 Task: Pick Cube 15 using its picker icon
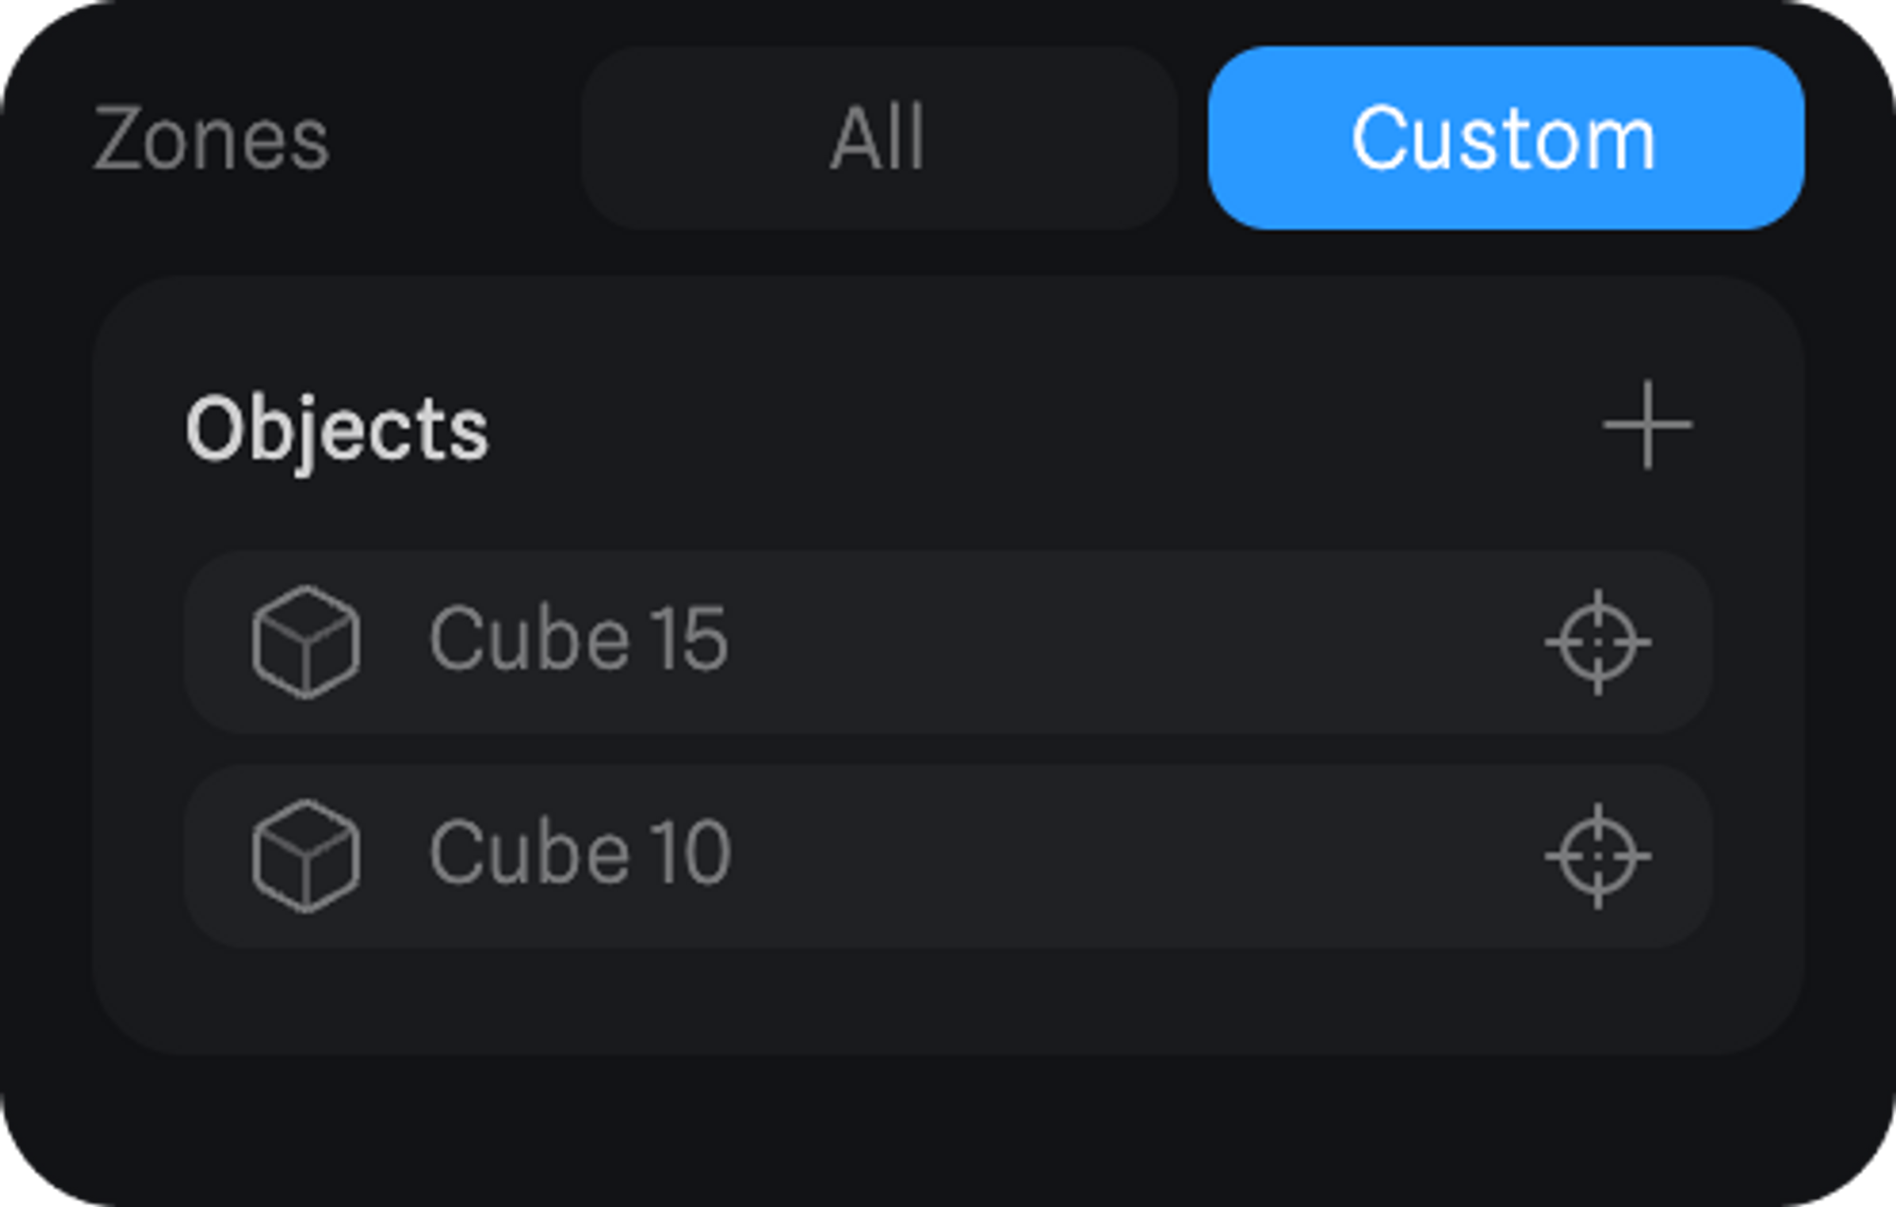click(x=1598, y=642)
